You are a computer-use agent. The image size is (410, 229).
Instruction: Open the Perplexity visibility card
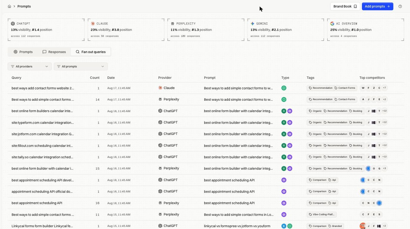click(206, 30)
